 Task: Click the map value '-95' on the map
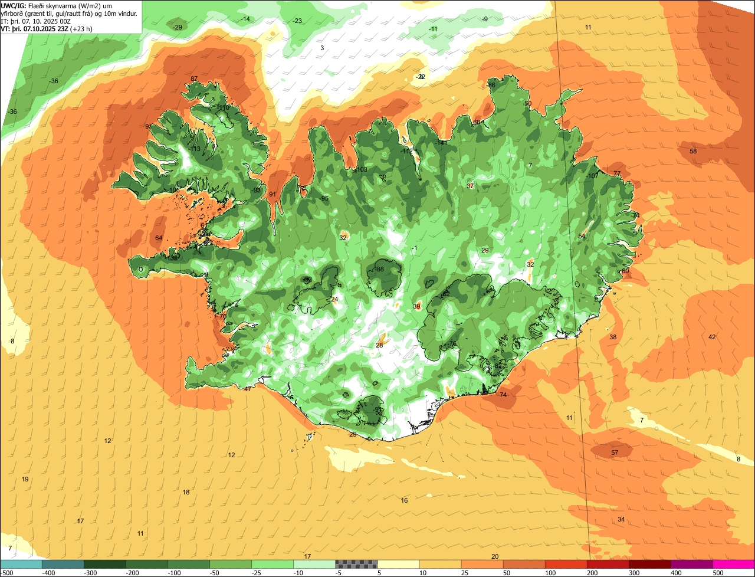pyautogui.click(x=324, y=198)
